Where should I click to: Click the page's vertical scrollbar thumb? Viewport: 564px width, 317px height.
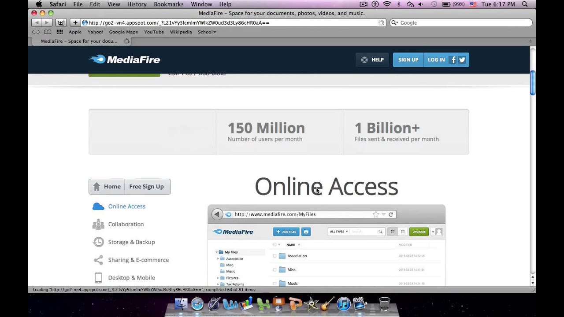coord(533,83)
